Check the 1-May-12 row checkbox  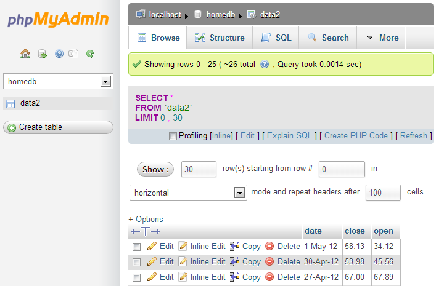(x=137, y=247)
